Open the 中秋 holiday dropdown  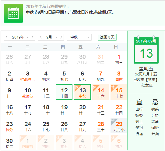click(x=79, y=37)
